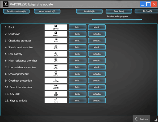Click the Short circuit atomizer thumbnail
The image size is (158, 122).
click(x=56, y=47)
